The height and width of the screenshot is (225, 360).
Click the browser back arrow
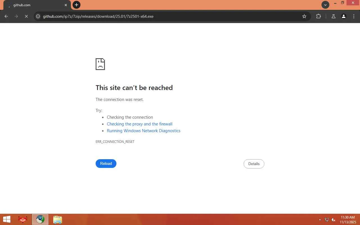[x=6, y=16]
